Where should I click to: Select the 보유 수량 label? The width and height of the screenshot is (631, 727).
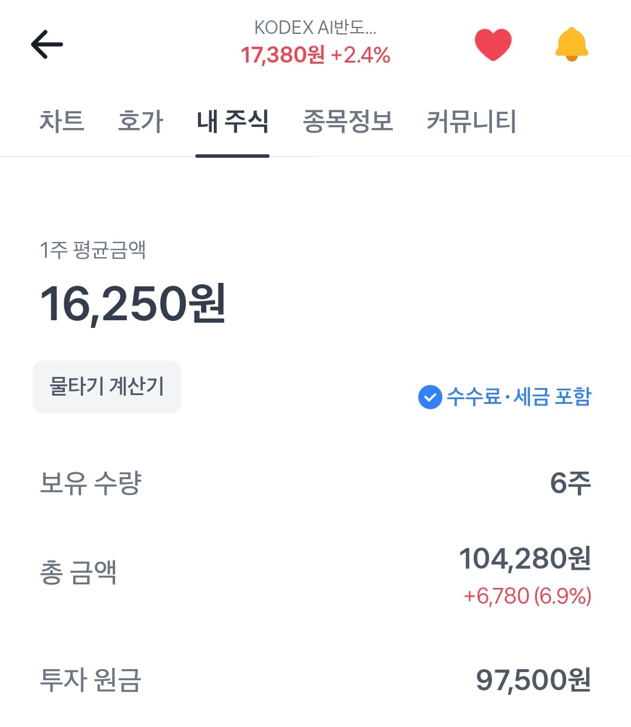[91, 483]
